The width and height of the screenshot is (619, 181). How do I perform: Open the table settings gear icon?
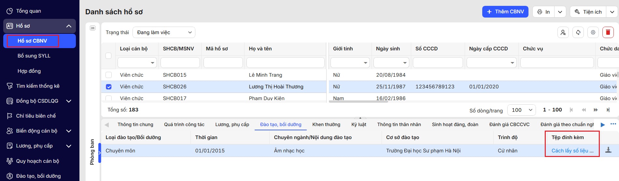pyautogui.click(x=593, y=32)
